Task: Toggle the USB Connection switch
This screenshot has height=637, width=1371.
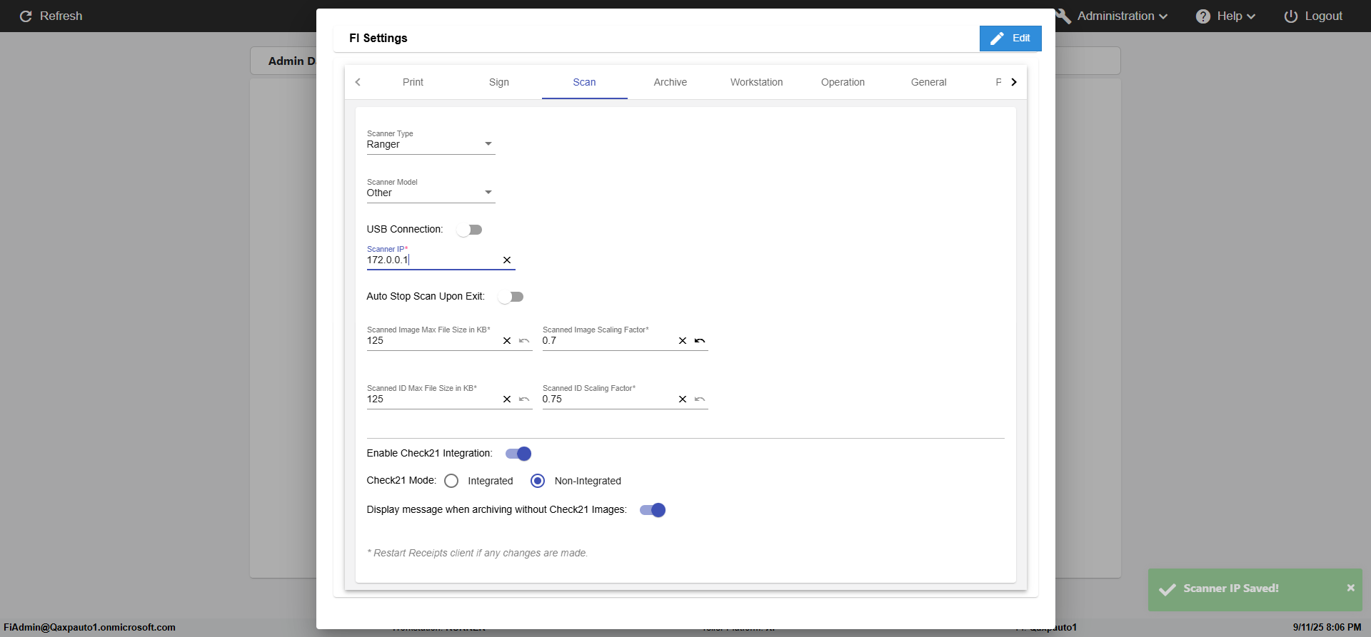Action: 469,230
